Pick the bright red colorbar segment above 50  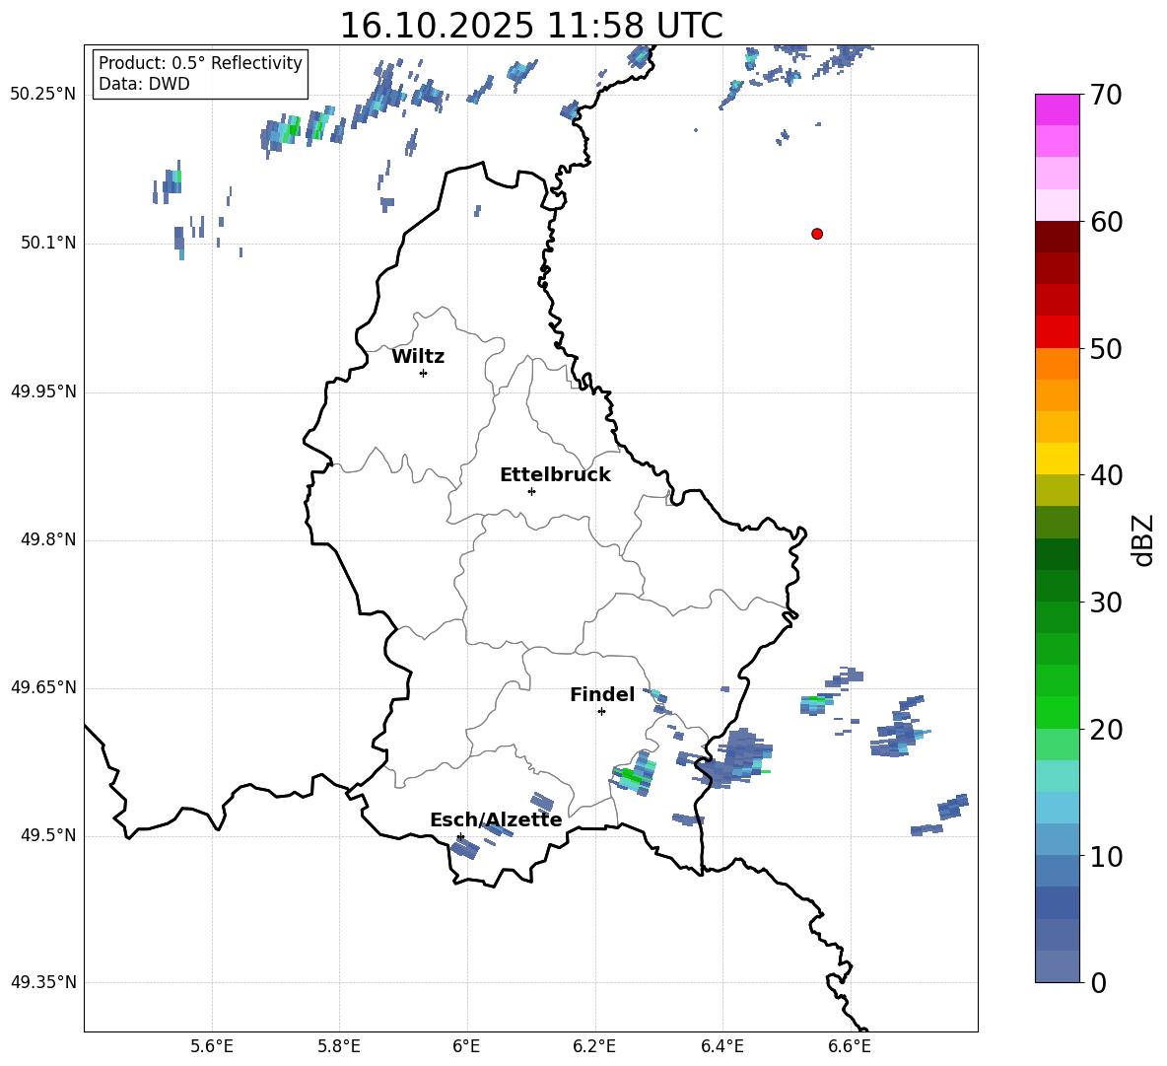[x=1057, y=332]
